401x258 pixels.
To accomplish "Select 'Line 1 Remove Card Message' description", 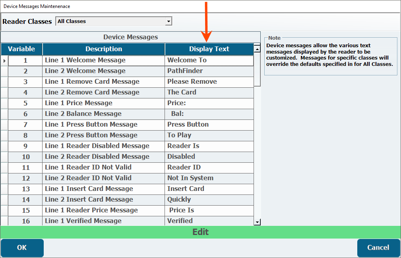I will [92, 81].
